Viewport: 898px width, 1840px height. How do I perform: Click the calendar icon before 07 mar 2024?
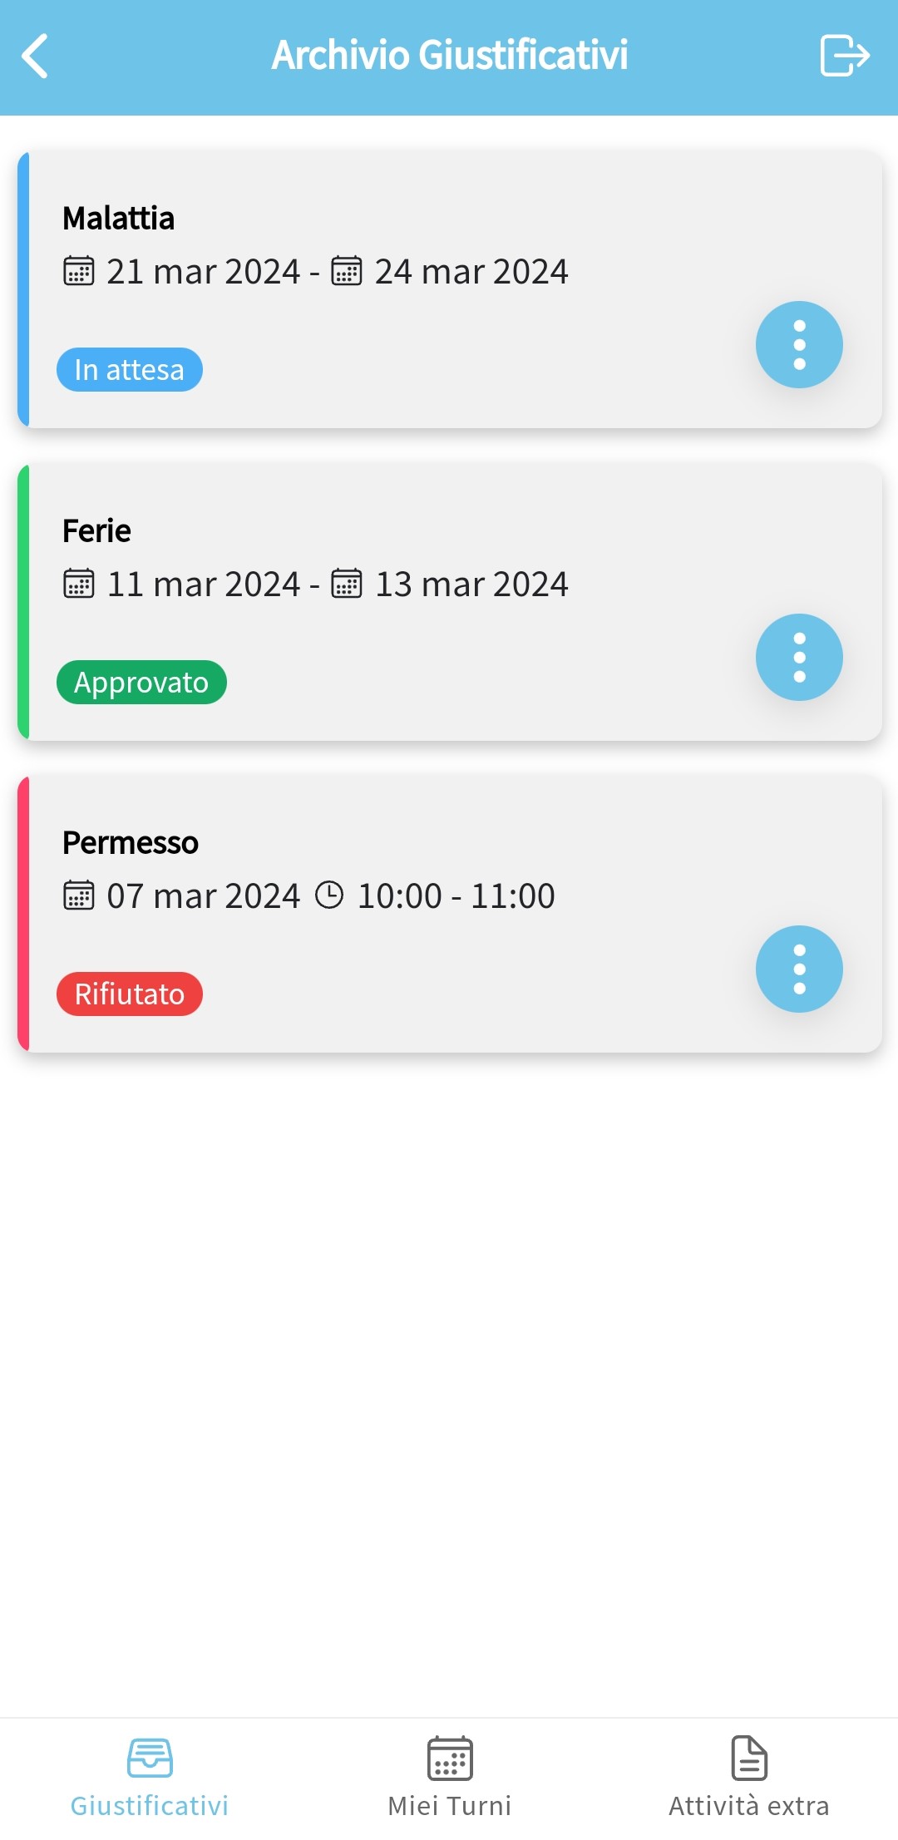coord(79,895)
